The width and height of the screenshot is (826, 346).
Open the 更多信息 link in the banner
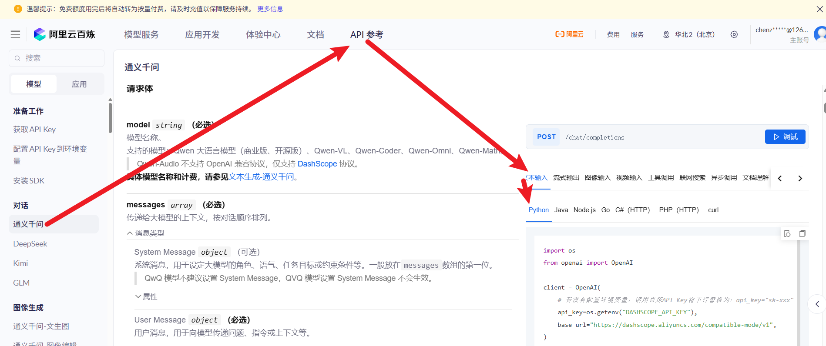(x=270, y=9)
